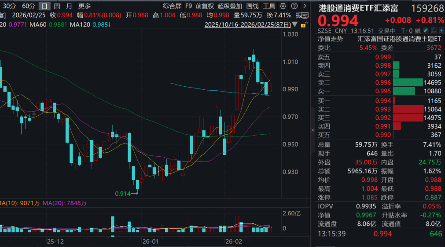
Task: Click the pencil edit icon beside 融
Action: pos(426,31)
